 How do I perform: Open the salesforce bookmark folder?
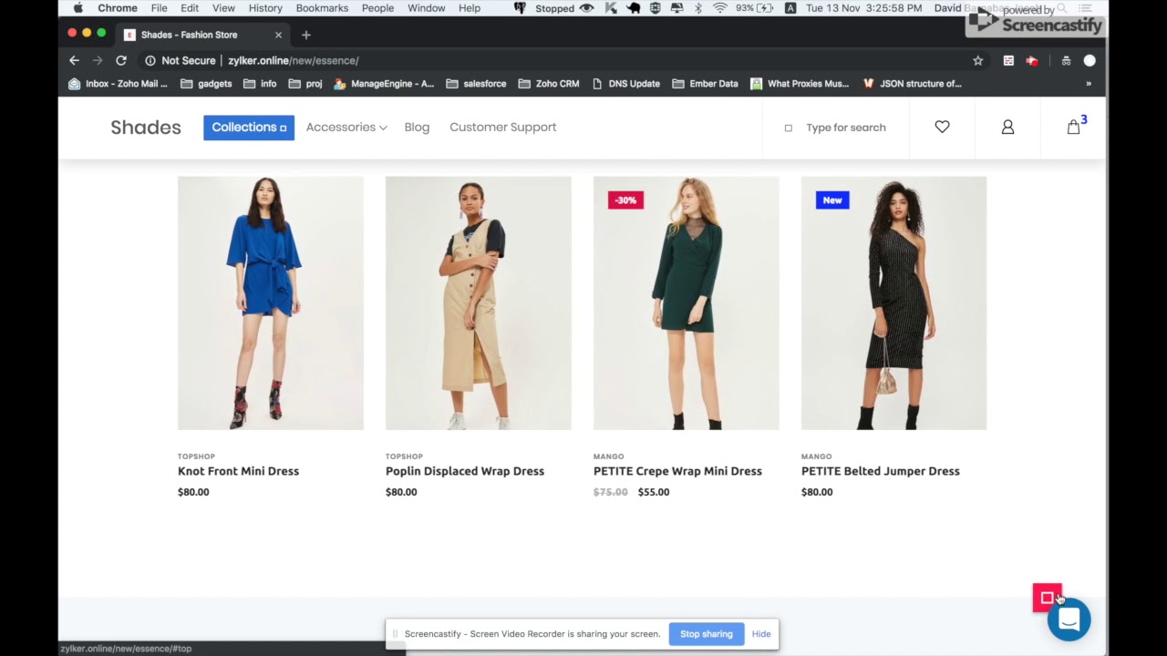point(476,84)
